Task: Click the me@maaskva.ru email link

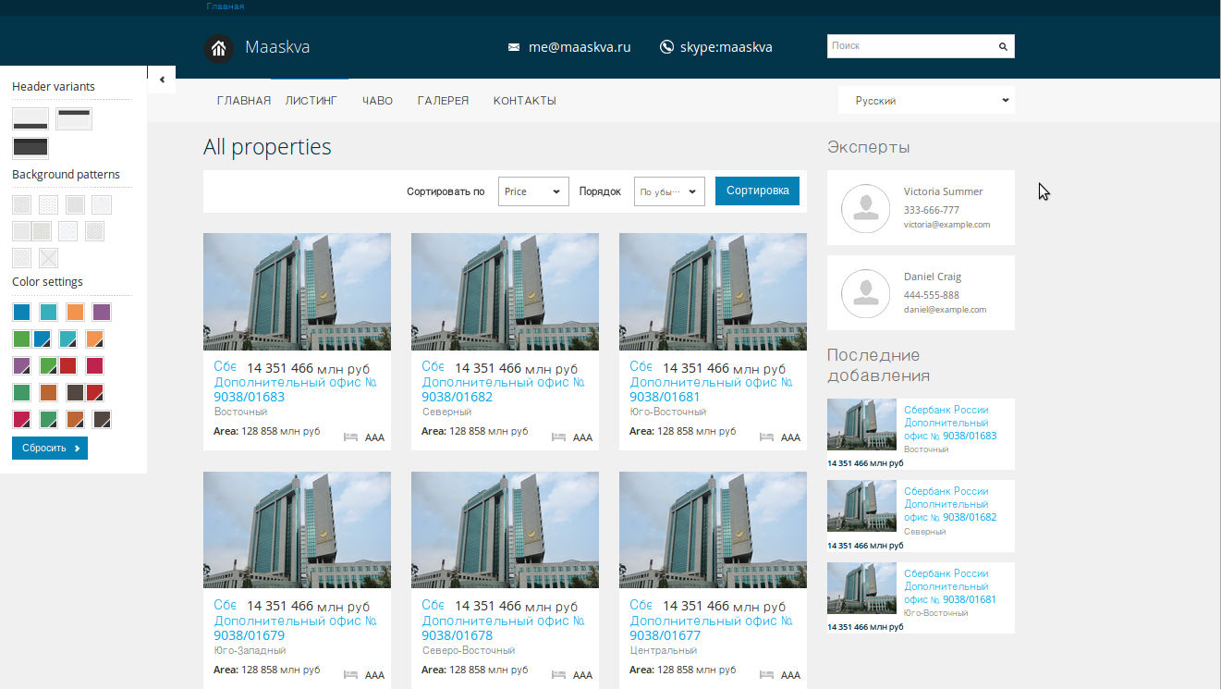Action: [580, 47]
